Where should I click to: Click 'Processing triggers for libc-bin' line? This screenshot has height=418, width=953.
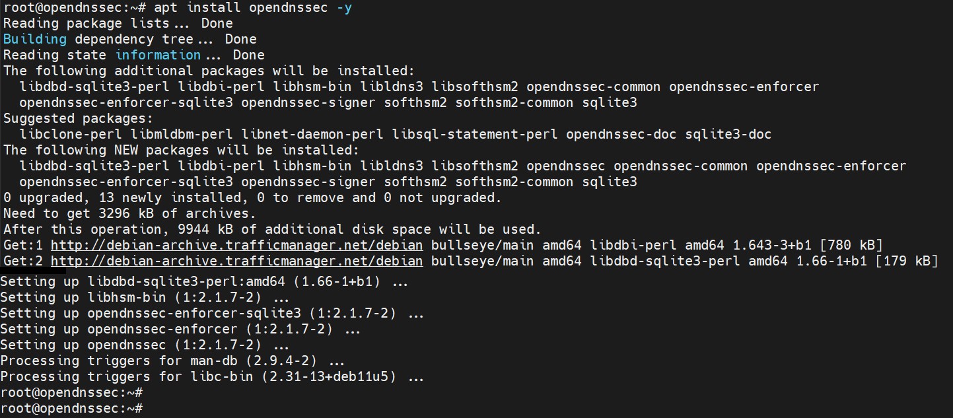(212, 376)
